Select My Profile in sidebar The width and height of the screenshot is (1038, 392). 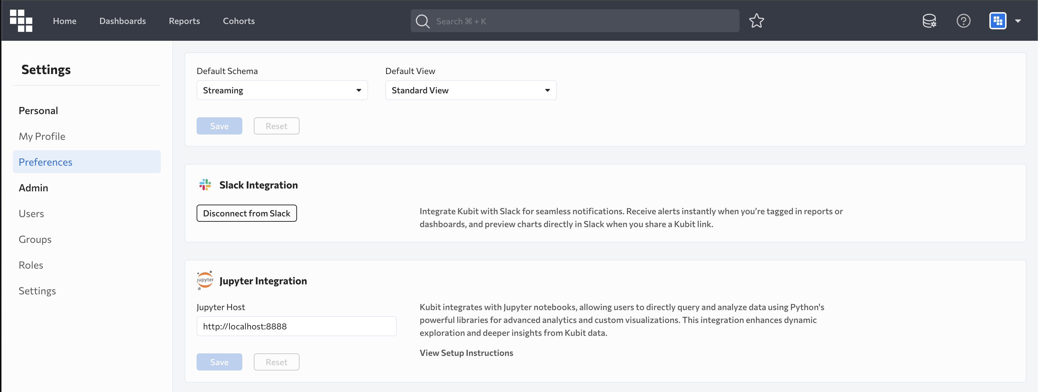click(x=42, y=136)
